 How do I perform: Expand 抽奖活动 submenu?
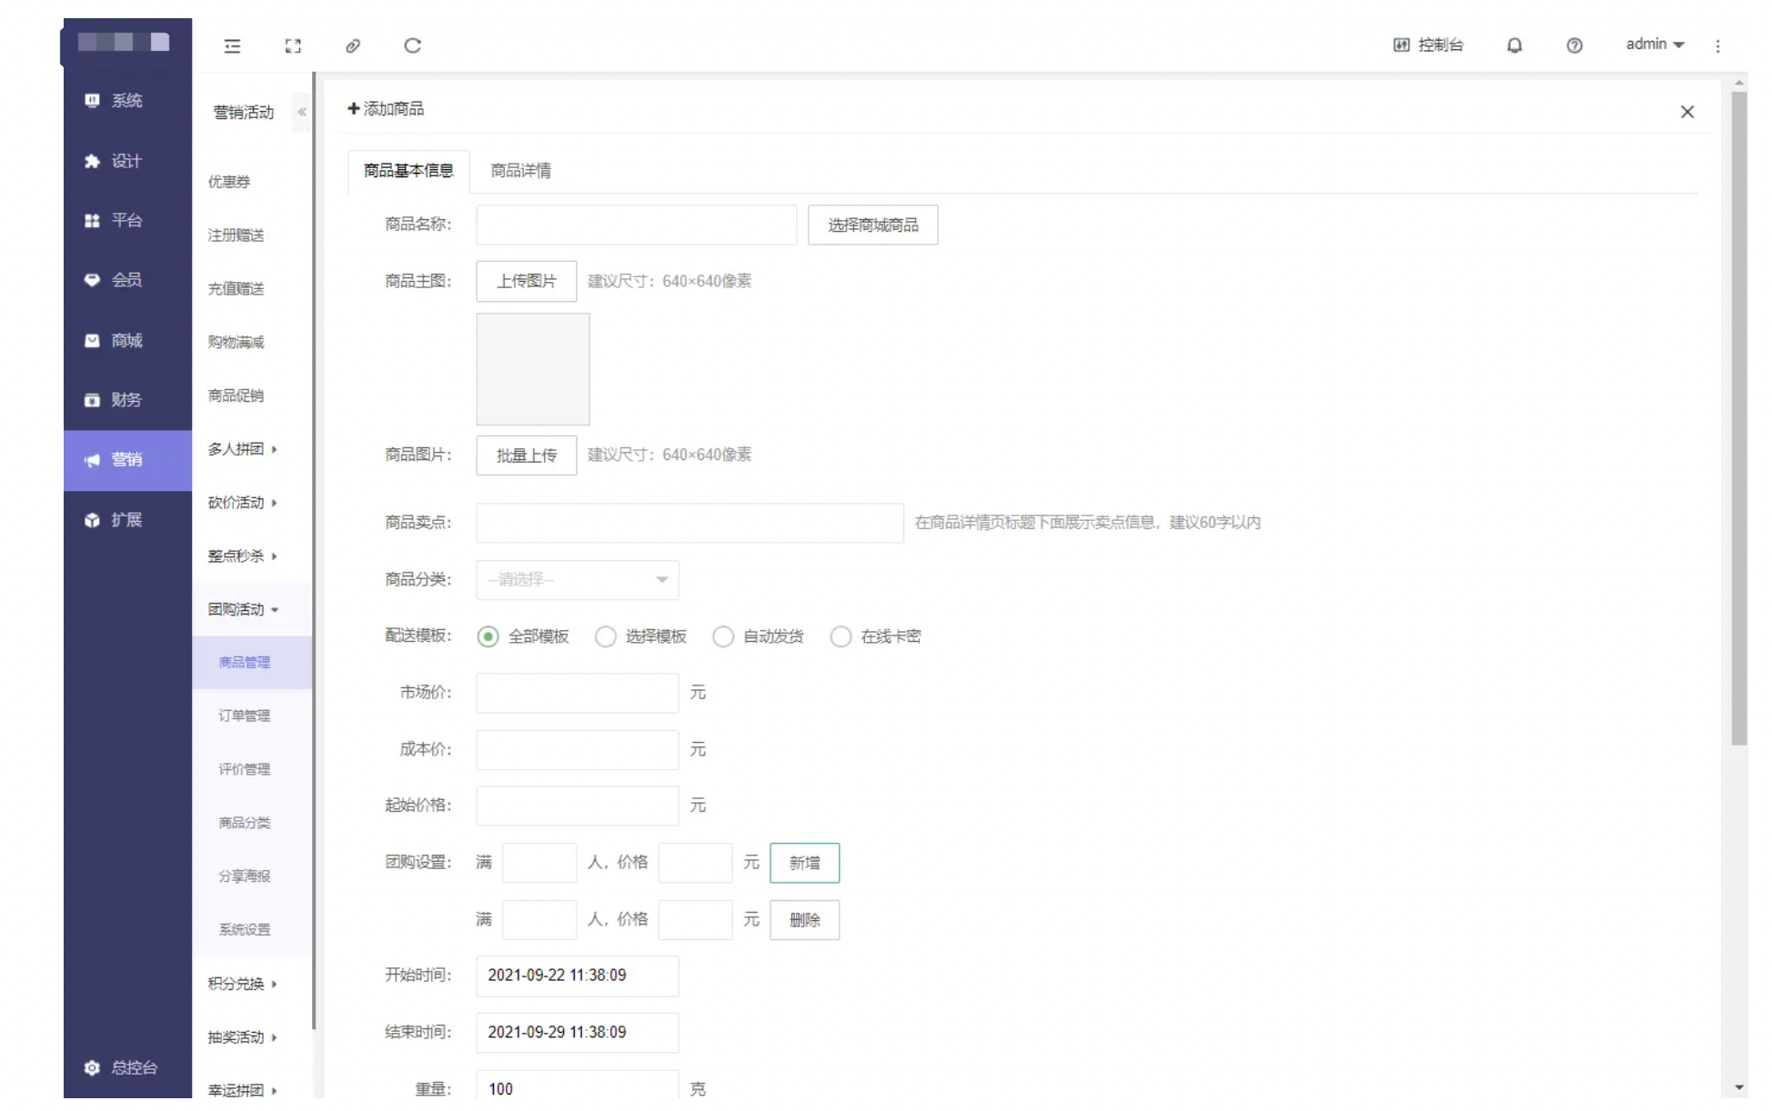click(242, 1037)
